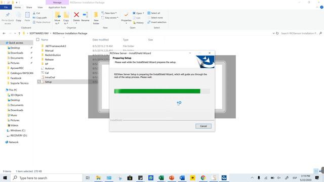Open Task View on the taskbar
324x182 pixels.
(88, 177)
